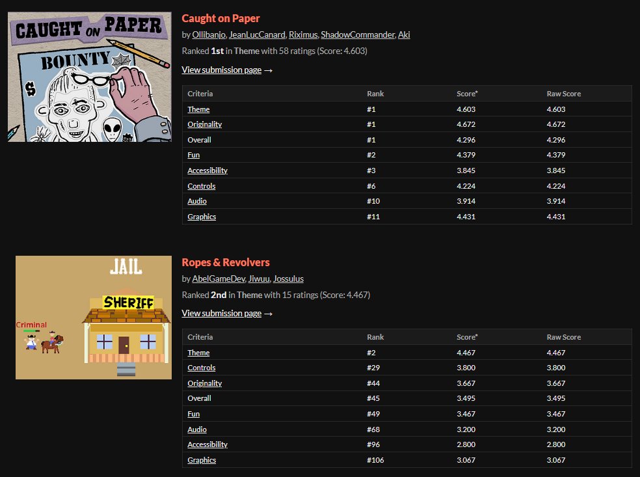The width and height of the screenshot is (640, 477).
Task: Click the Overall row rank #45
Action: (373, 399)
